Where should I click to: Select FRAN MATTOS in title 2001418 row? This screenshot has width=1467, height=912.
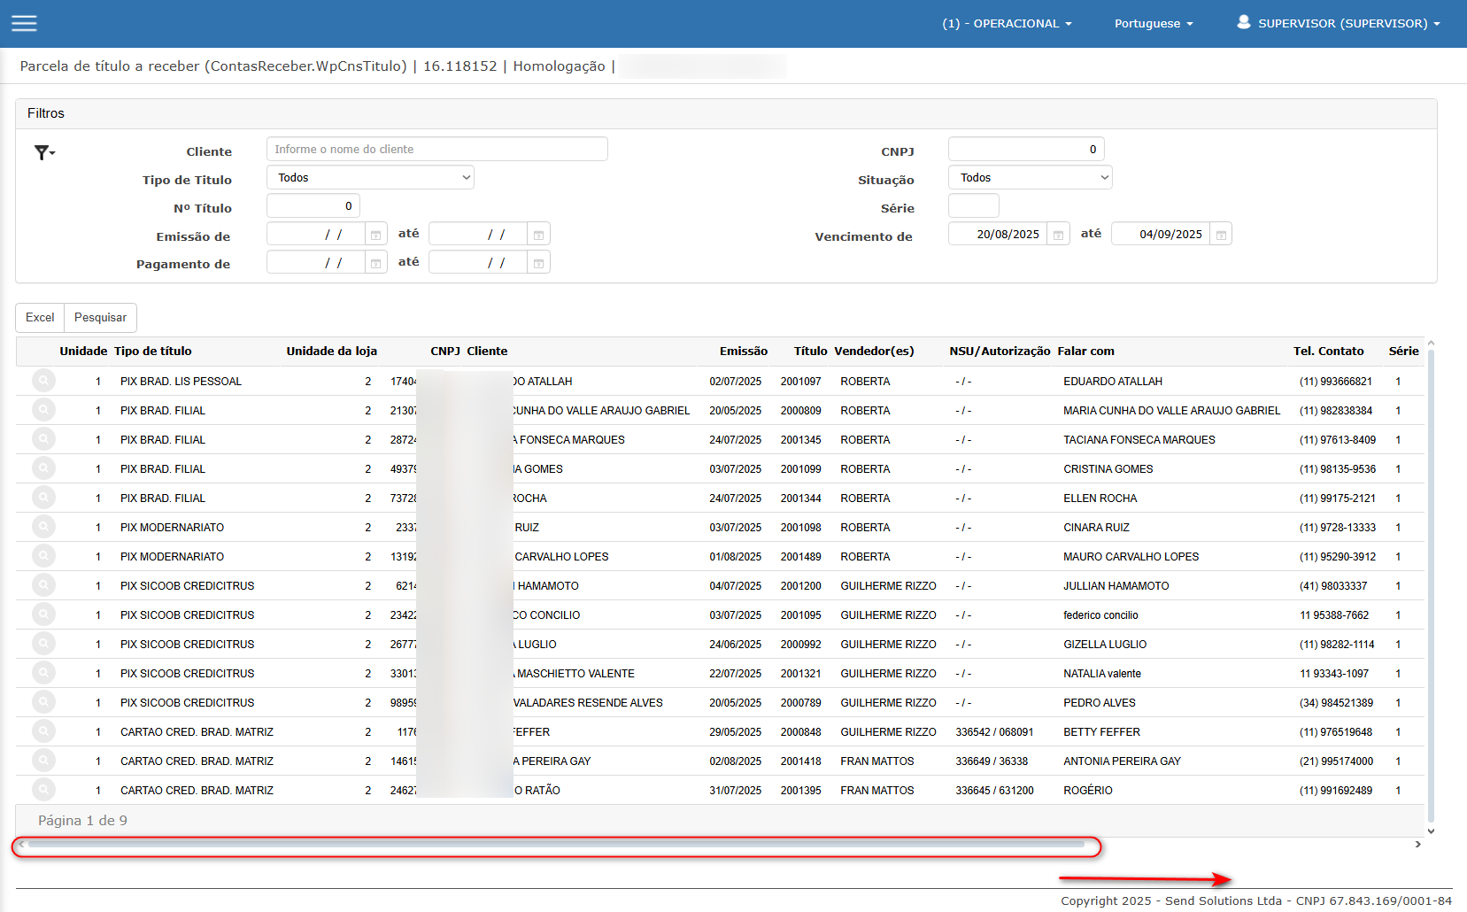tap(876, 761)
